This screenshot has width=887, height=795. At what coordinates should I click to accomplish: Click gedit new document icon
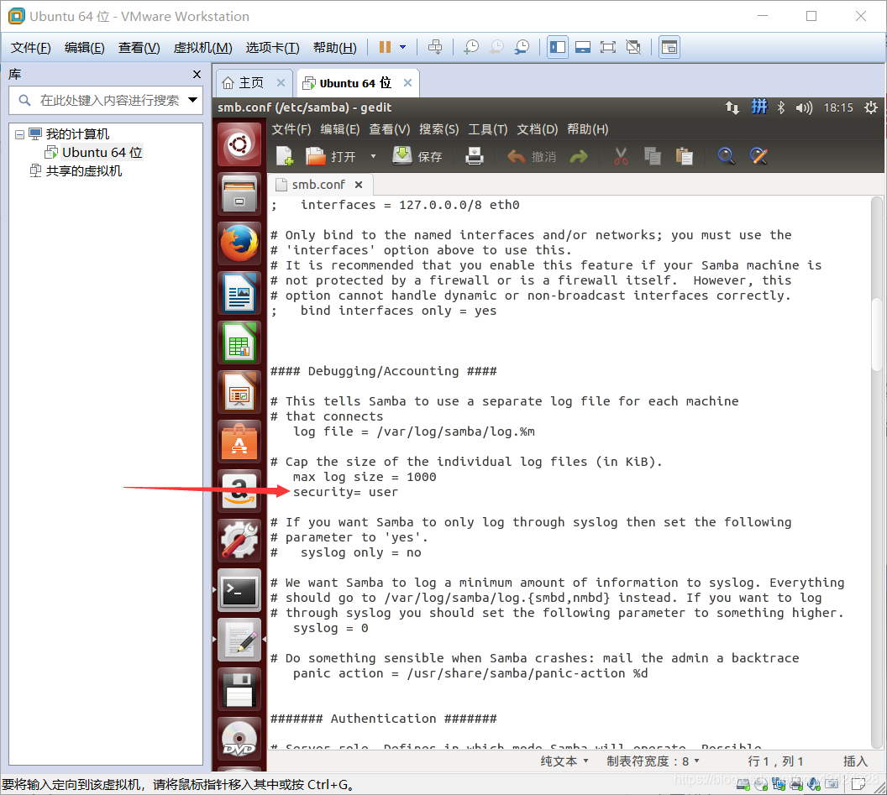click(285, 156)
